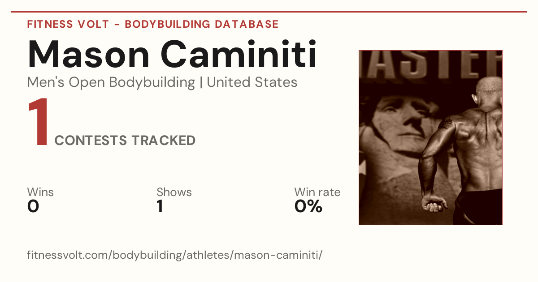The image size is (538, 282).
Task: Click the Mason Caminiti name heading
Action: tap(172, 54)
